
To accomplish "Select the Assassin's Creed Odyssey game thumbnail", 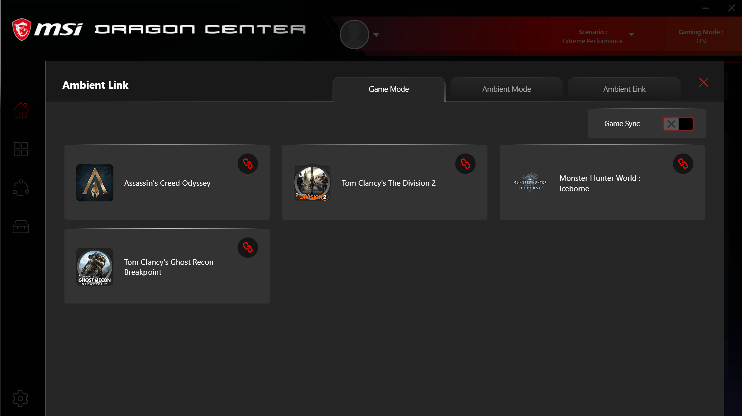I will click(x=95, y=183).
